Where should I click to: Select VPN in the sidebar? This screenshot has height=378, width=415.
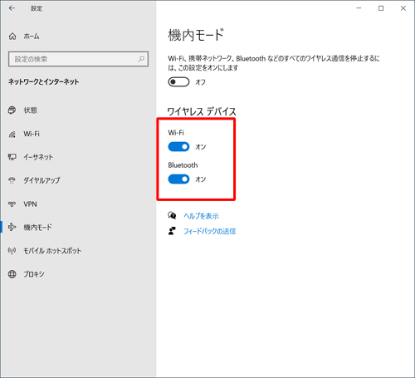coord(30,204)
